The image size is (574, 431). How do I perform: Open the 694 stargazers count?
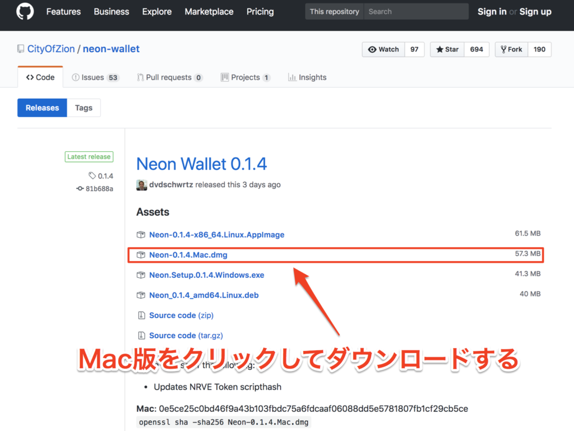click(476, 49)
